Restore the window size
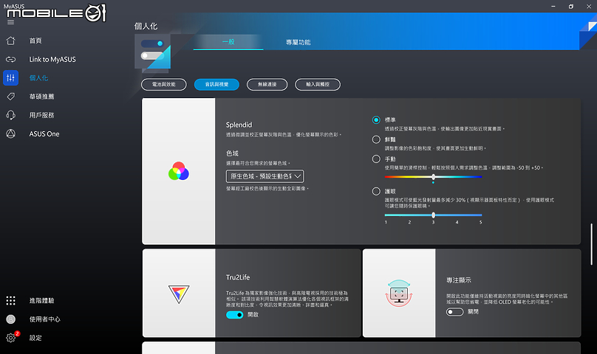597x354 pixels. pyautogui.click(x=570, y=7)
